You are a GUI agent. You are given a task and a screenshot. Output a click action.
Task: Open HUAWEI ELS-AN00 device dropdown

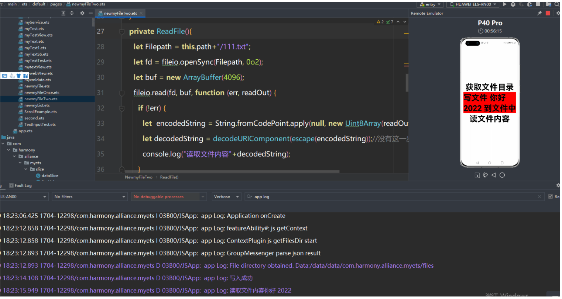coord(473,4)
